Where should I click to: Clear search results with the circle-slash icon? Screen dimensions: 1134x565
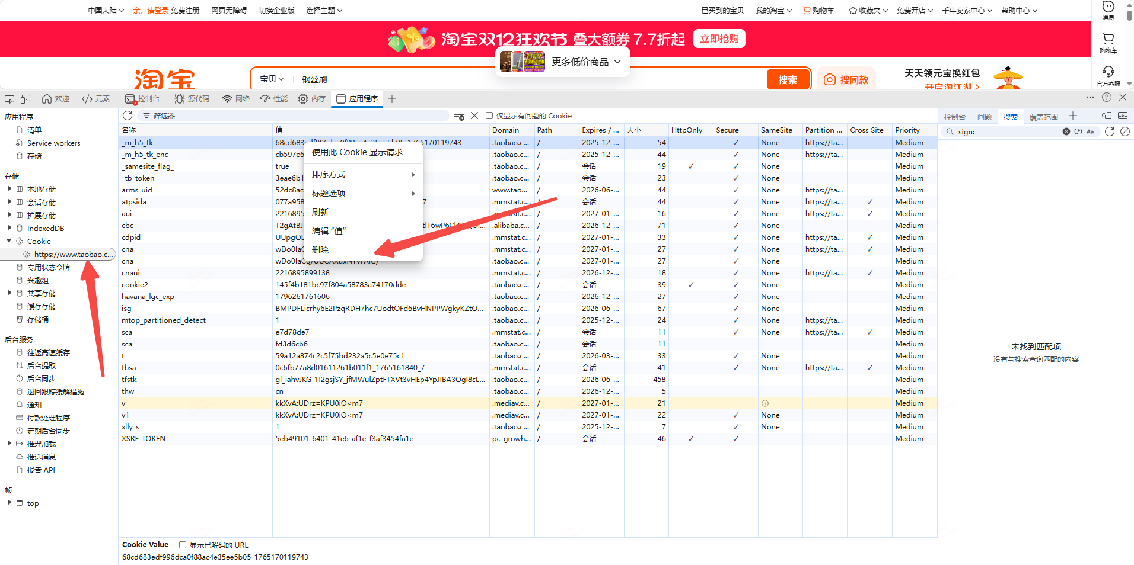(1125, 131)
